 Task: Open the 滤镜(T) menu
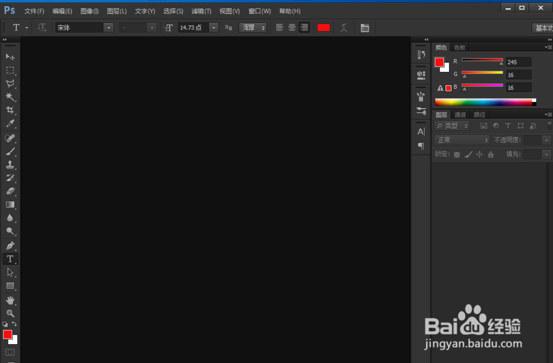[x=201, y=11]
